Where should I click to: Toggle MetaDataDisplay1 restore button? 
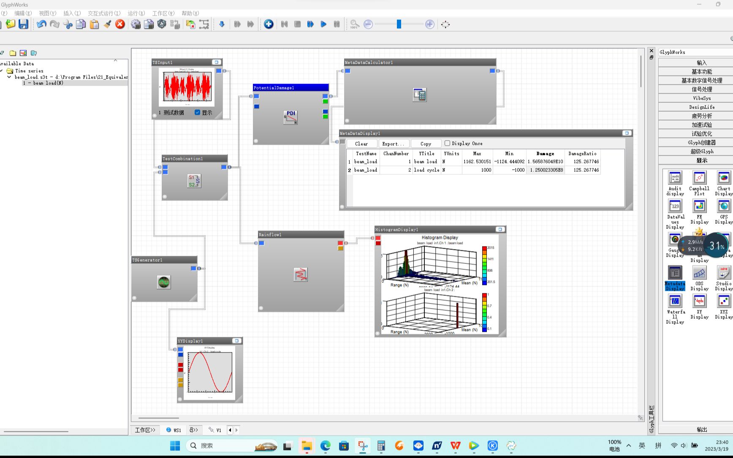click(x=627, y=133)
